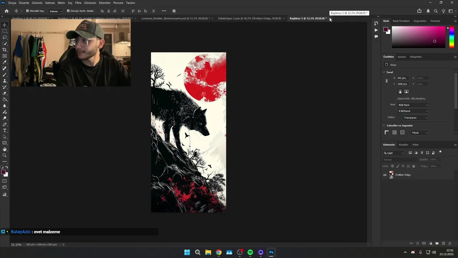Collapse the Cetveller ve Izgaralar section
This screenshot has width=458, height=258.
click(x=384, y=125)
